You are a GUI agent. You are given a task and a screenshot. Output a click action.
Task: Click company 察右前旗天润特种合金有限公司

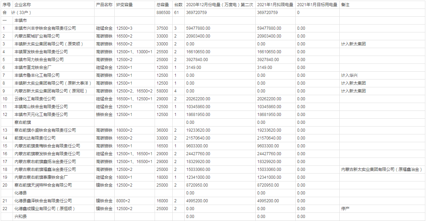point(43,185)
